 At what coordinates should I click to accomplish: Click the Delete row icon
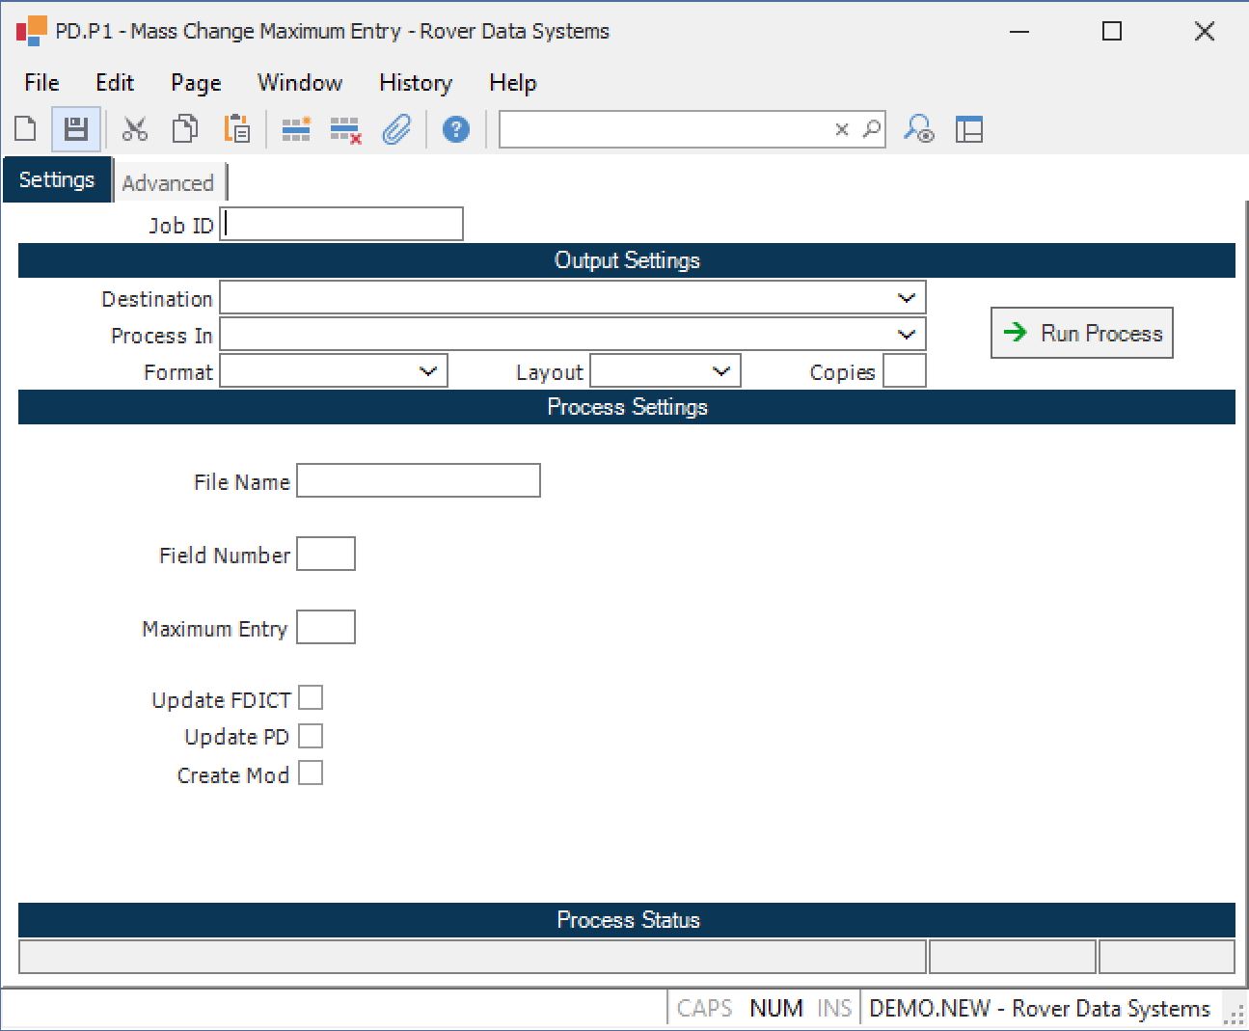pos(345,129)
